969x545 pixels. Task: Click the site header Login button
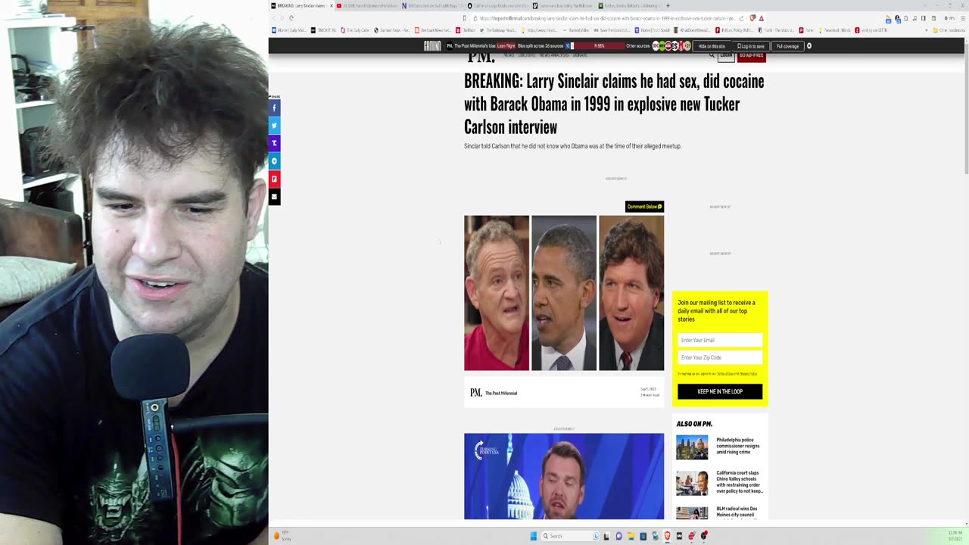pyautogui.click(x=726, y=55)
